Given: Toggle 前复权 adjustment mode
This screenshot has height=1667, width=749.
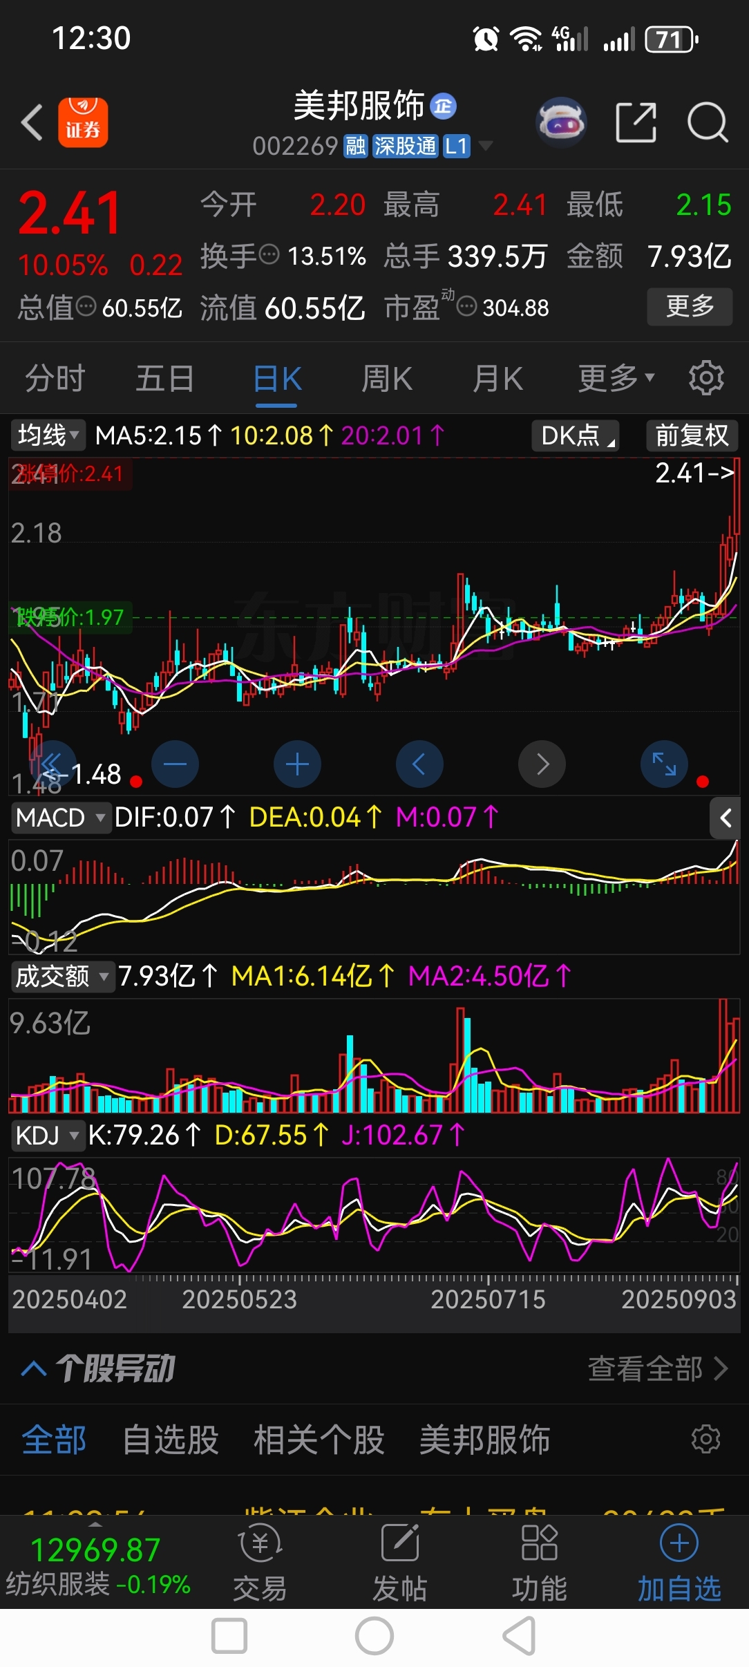Looking at the screenshot, I should pos(692,435).
